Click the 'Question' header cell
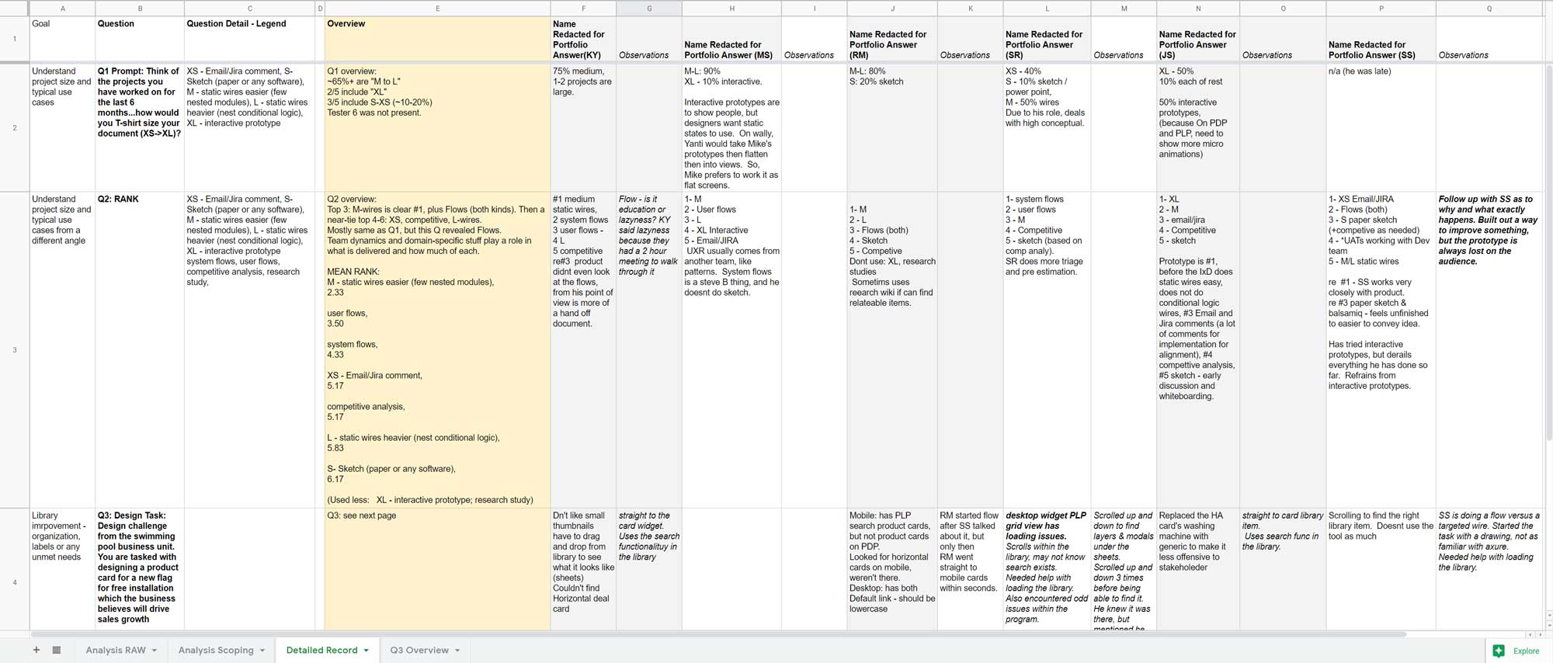Screen dimensions: 1553x663 point(140,39)
